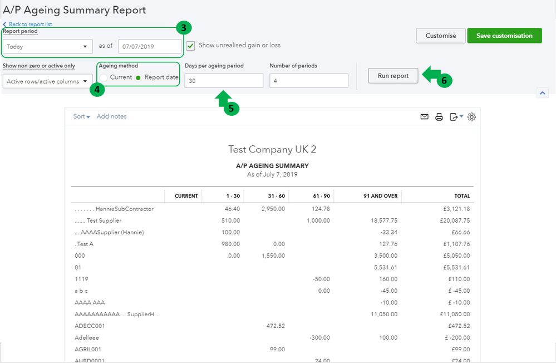Screen dimensions: 556x363
Task: Focus the Days per ageing period field
Action: click(x=224, y=81)
